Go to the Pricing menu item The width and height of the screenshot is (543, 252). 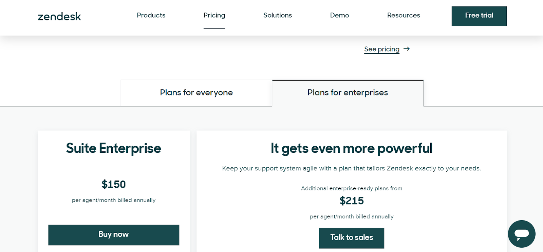[x=214, y=15]
